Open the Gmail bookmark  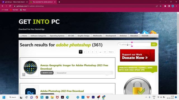5,10
